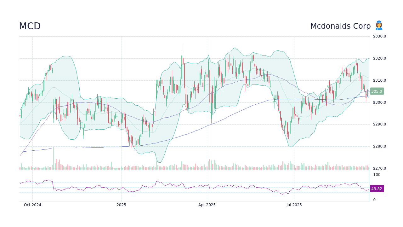Click the $270.0 price axis label
This screenshot has height=227, width=403.
pos(379,168)
